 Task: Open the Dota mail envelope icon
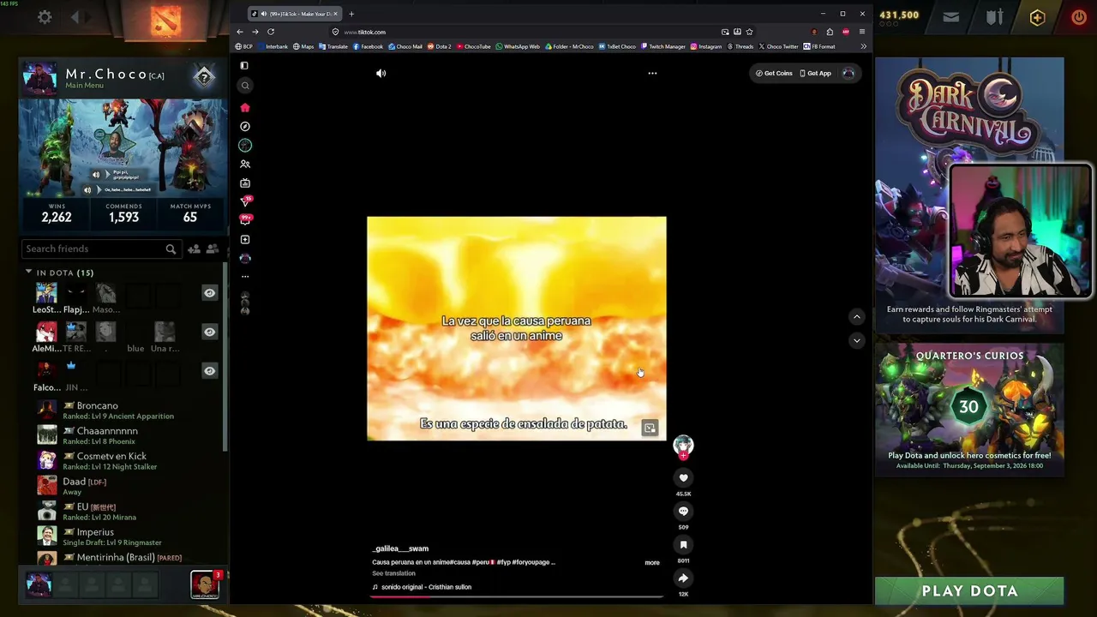pos(950,16)
